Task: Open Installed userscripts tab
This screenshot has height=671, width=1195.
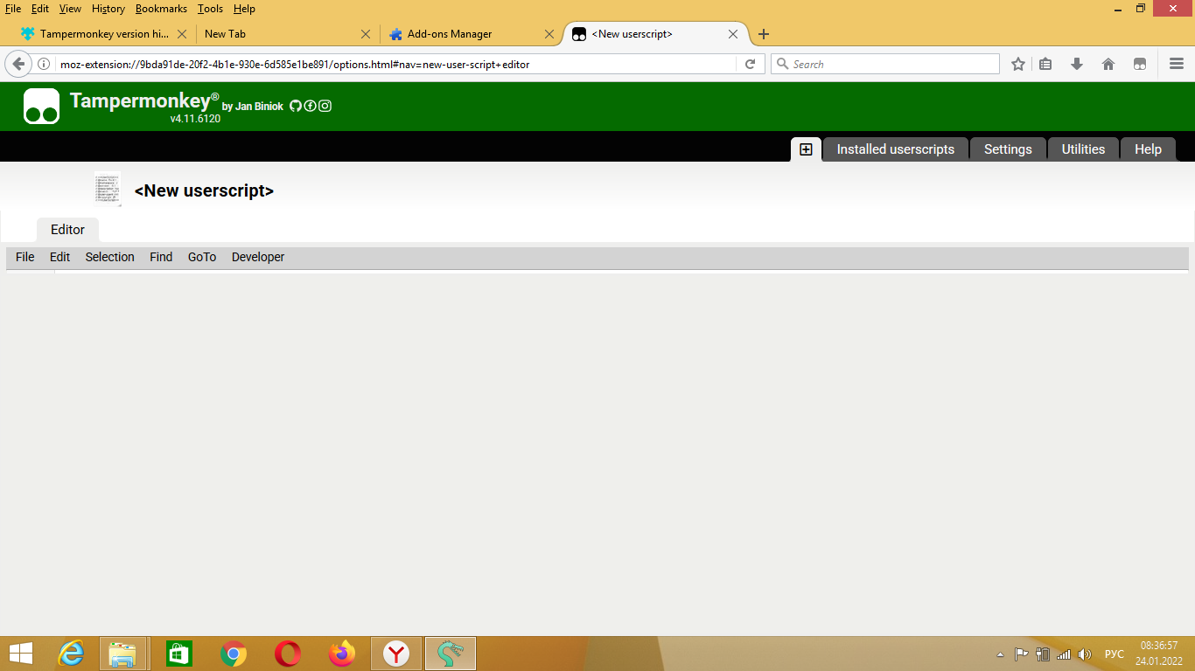Action: click(x=896, y=149)
